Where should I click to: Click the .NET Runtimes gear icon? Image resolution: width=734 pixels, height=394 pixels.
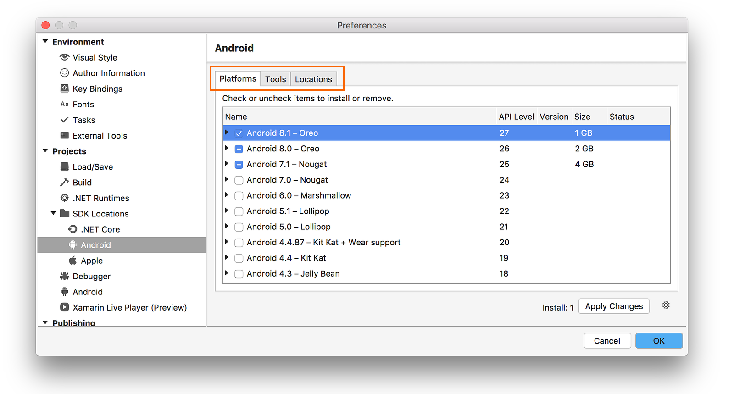pyautogui.click(x=65, y=198)
